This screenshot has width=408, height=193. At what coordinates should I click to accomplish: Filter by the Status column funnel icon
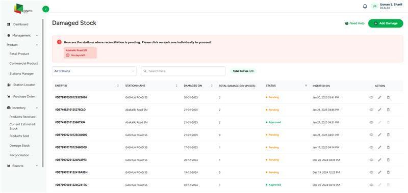(306, 86)
